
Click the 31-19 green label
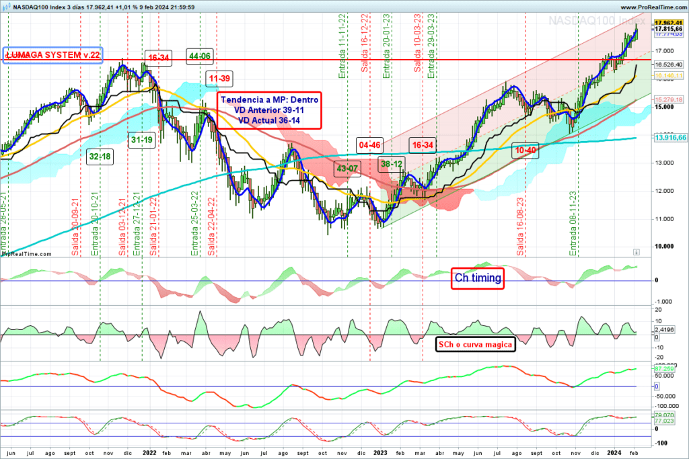click(x=141, y=140)
